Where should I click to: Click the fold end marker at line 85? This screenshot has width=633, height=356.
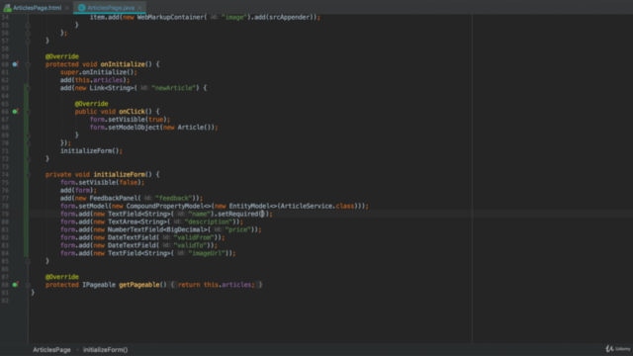tap(28, 261)
